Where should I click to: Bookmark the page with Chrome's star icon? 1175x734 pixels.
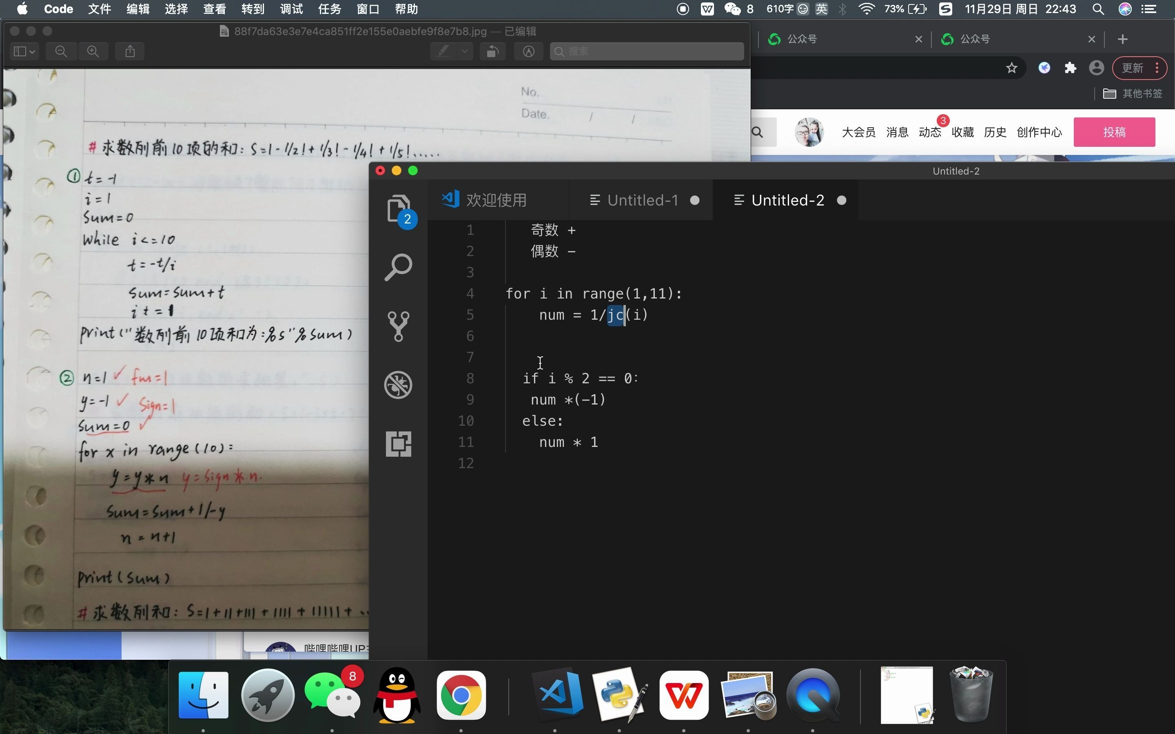[1011, 68]
